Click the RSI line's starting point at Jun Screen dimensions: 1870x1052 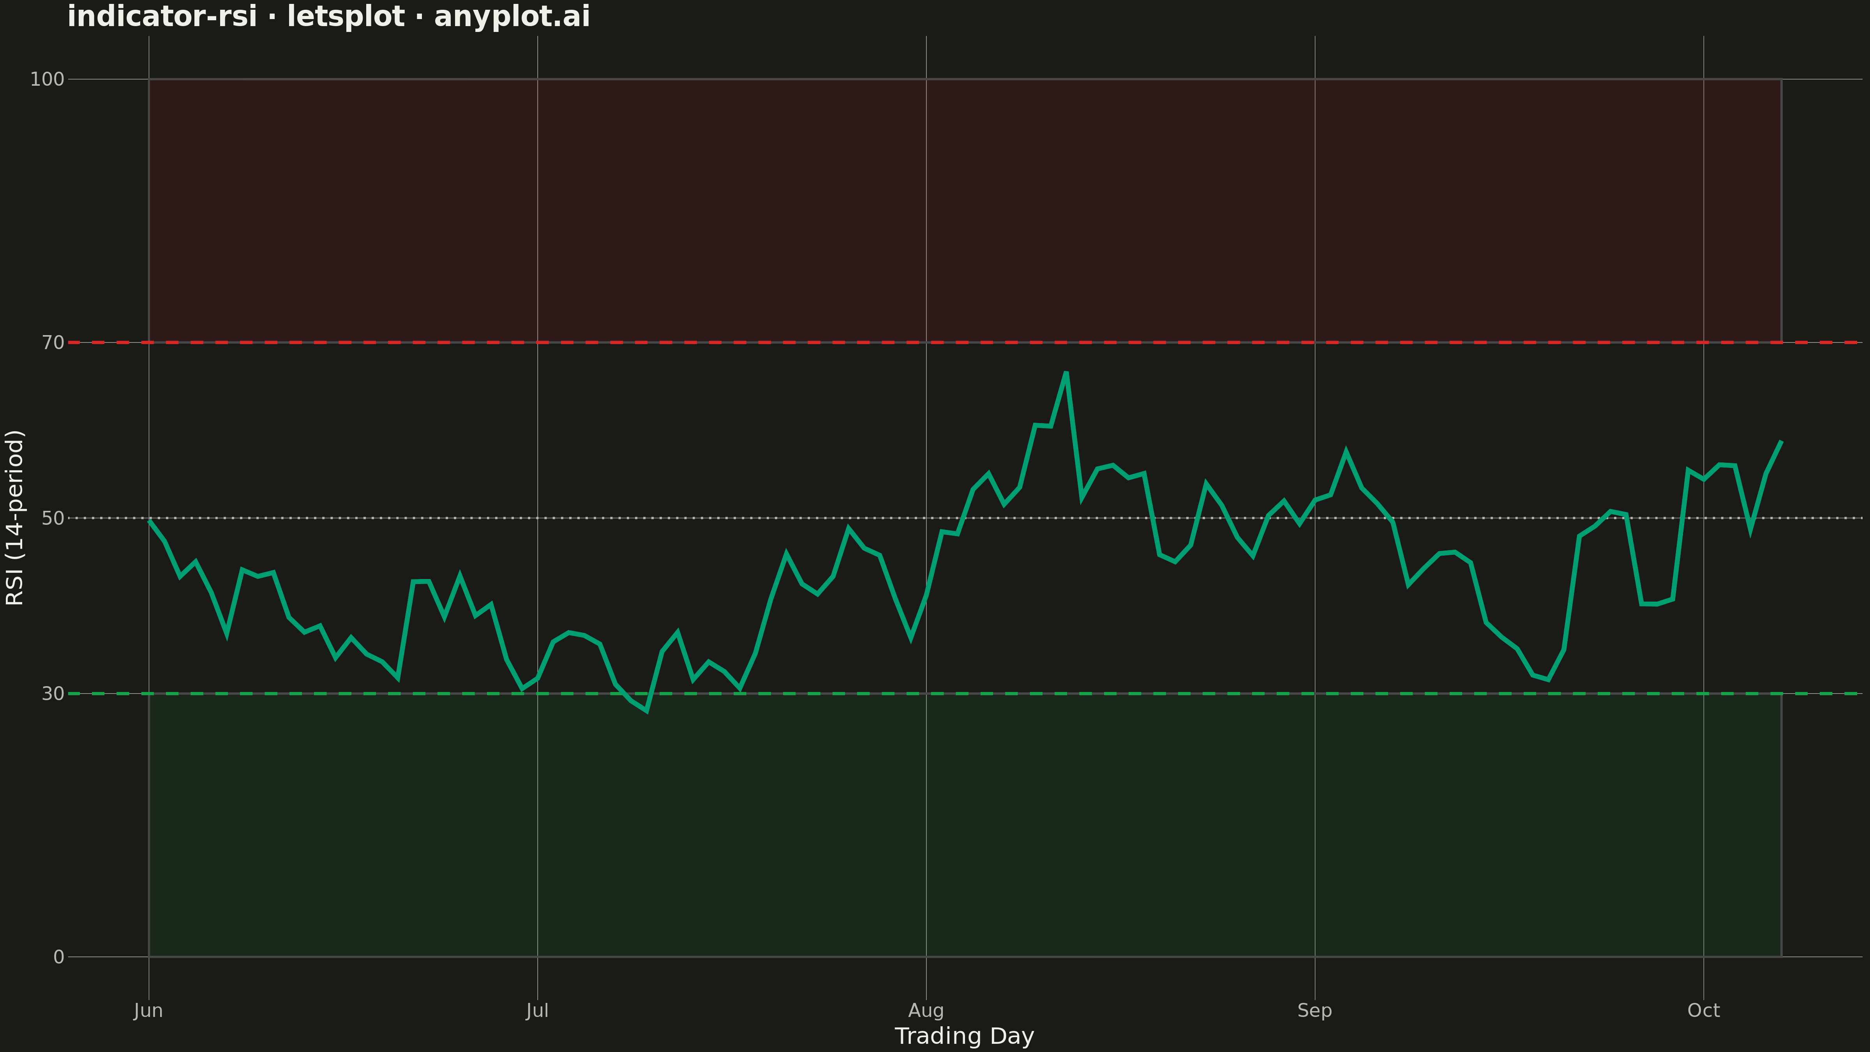149,521
